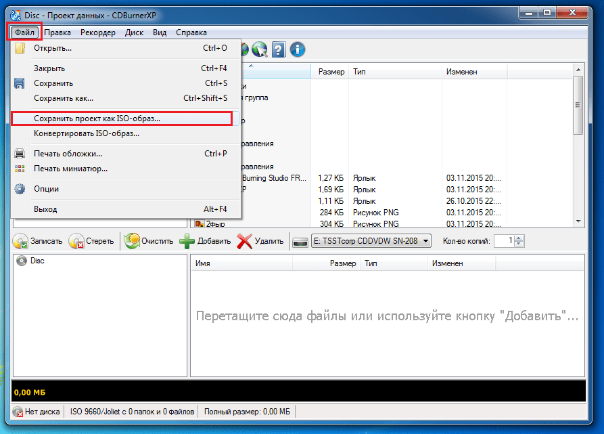This screenshot has height=434, width=604.
Task: Click the green plus Добавить button
Action: [x=205, y=241]
